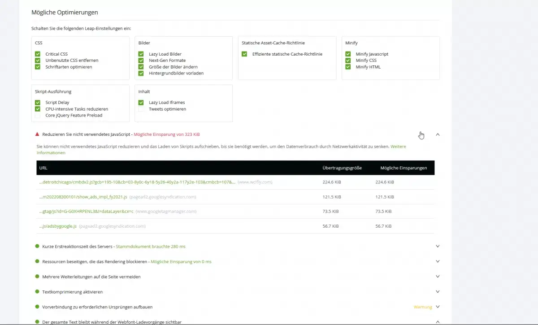Collapse the unused JavaScript section chevron
This screenshot has width=538, height=325.
(x=438, y=134)
